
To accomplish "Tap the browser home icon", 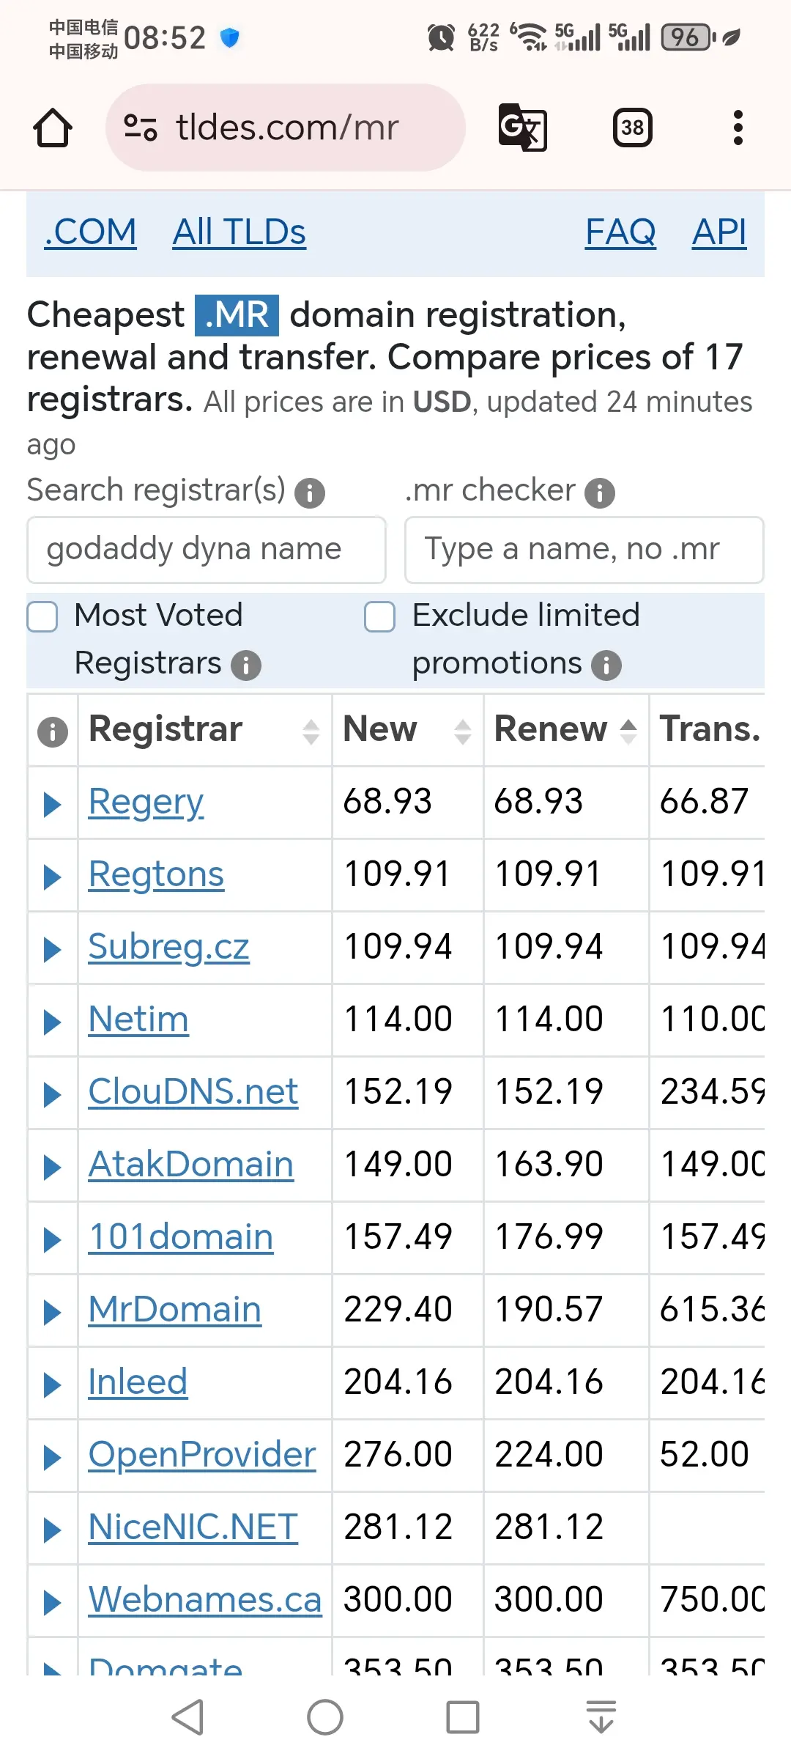I will tap(53, 128).
